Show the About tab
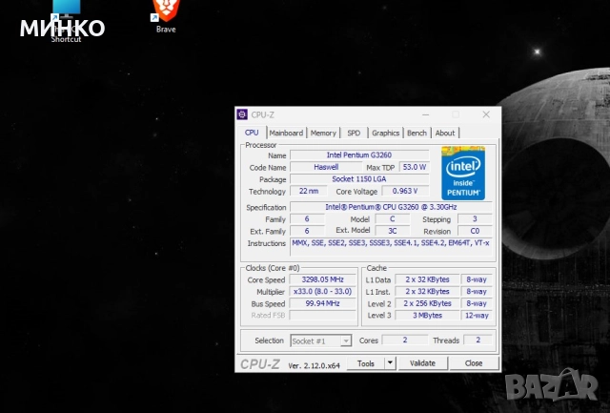The image size is (610, 413). tap(445, 133)
